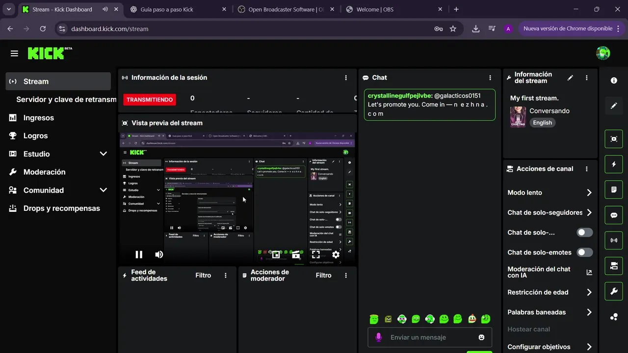Click the pencil icon in Información del stream
This screenshot has width=628, height=353.
pos(570,77)
